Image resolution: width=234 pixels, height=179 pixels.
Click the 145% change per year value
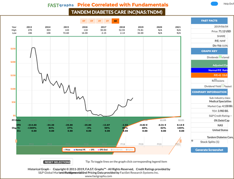point(181,128)
